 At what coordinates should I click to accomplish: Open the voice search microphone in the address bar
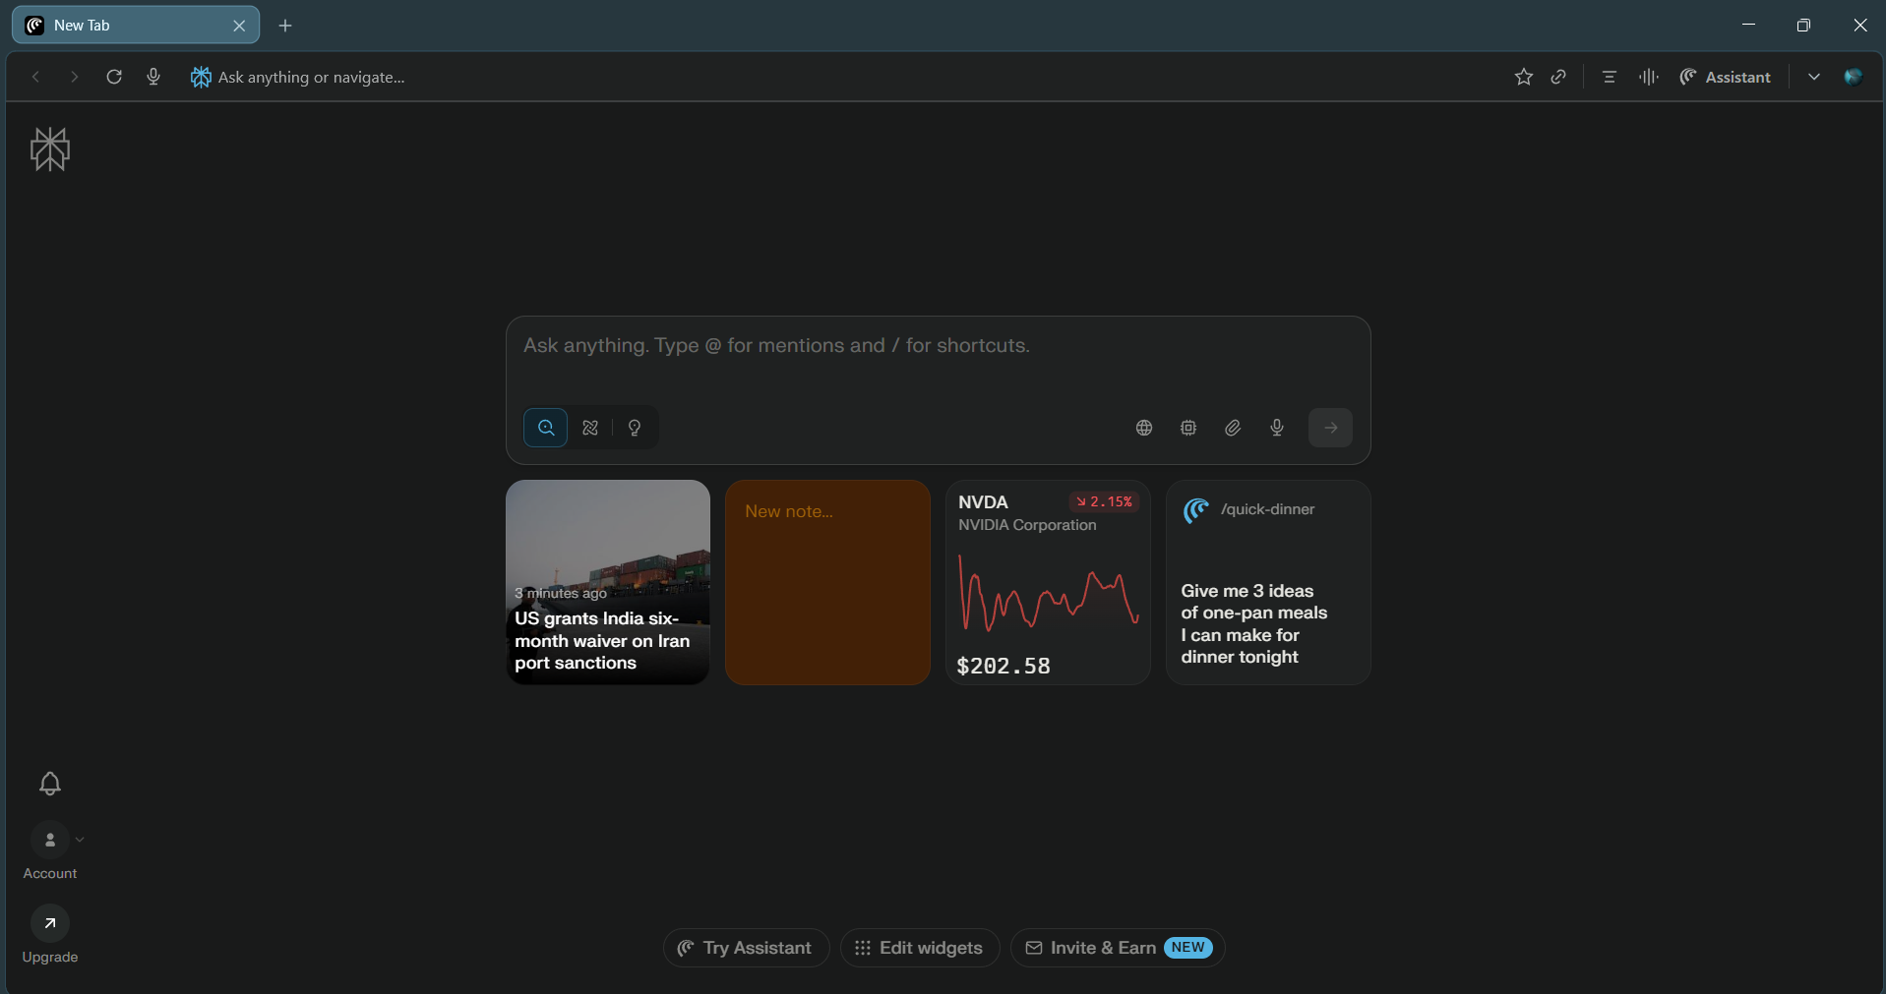(153, 77)
